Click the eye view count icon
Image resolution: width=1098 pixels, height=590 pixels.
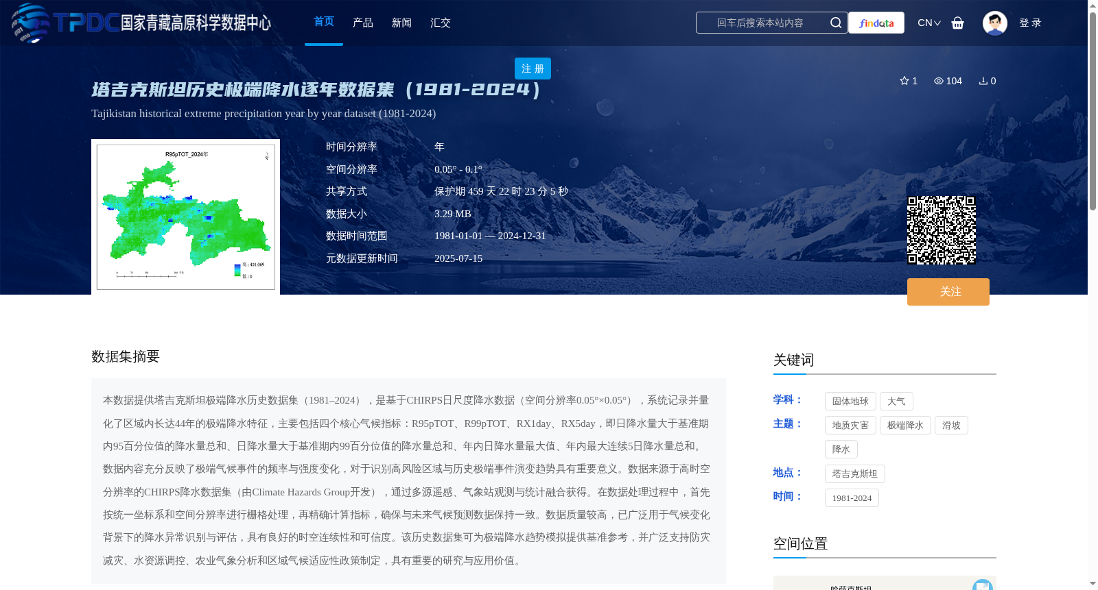click(939, 81)
